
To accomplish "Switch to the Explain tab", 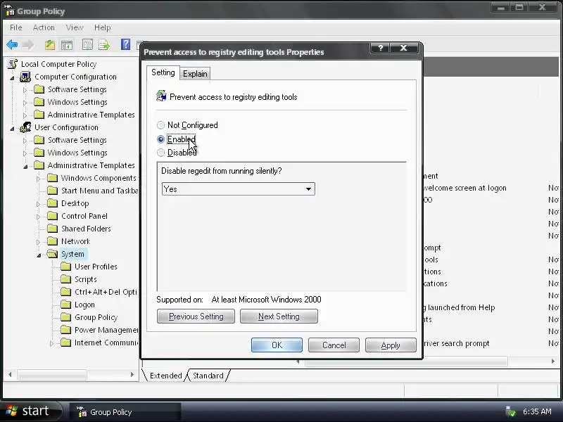I will click(195, 74).
